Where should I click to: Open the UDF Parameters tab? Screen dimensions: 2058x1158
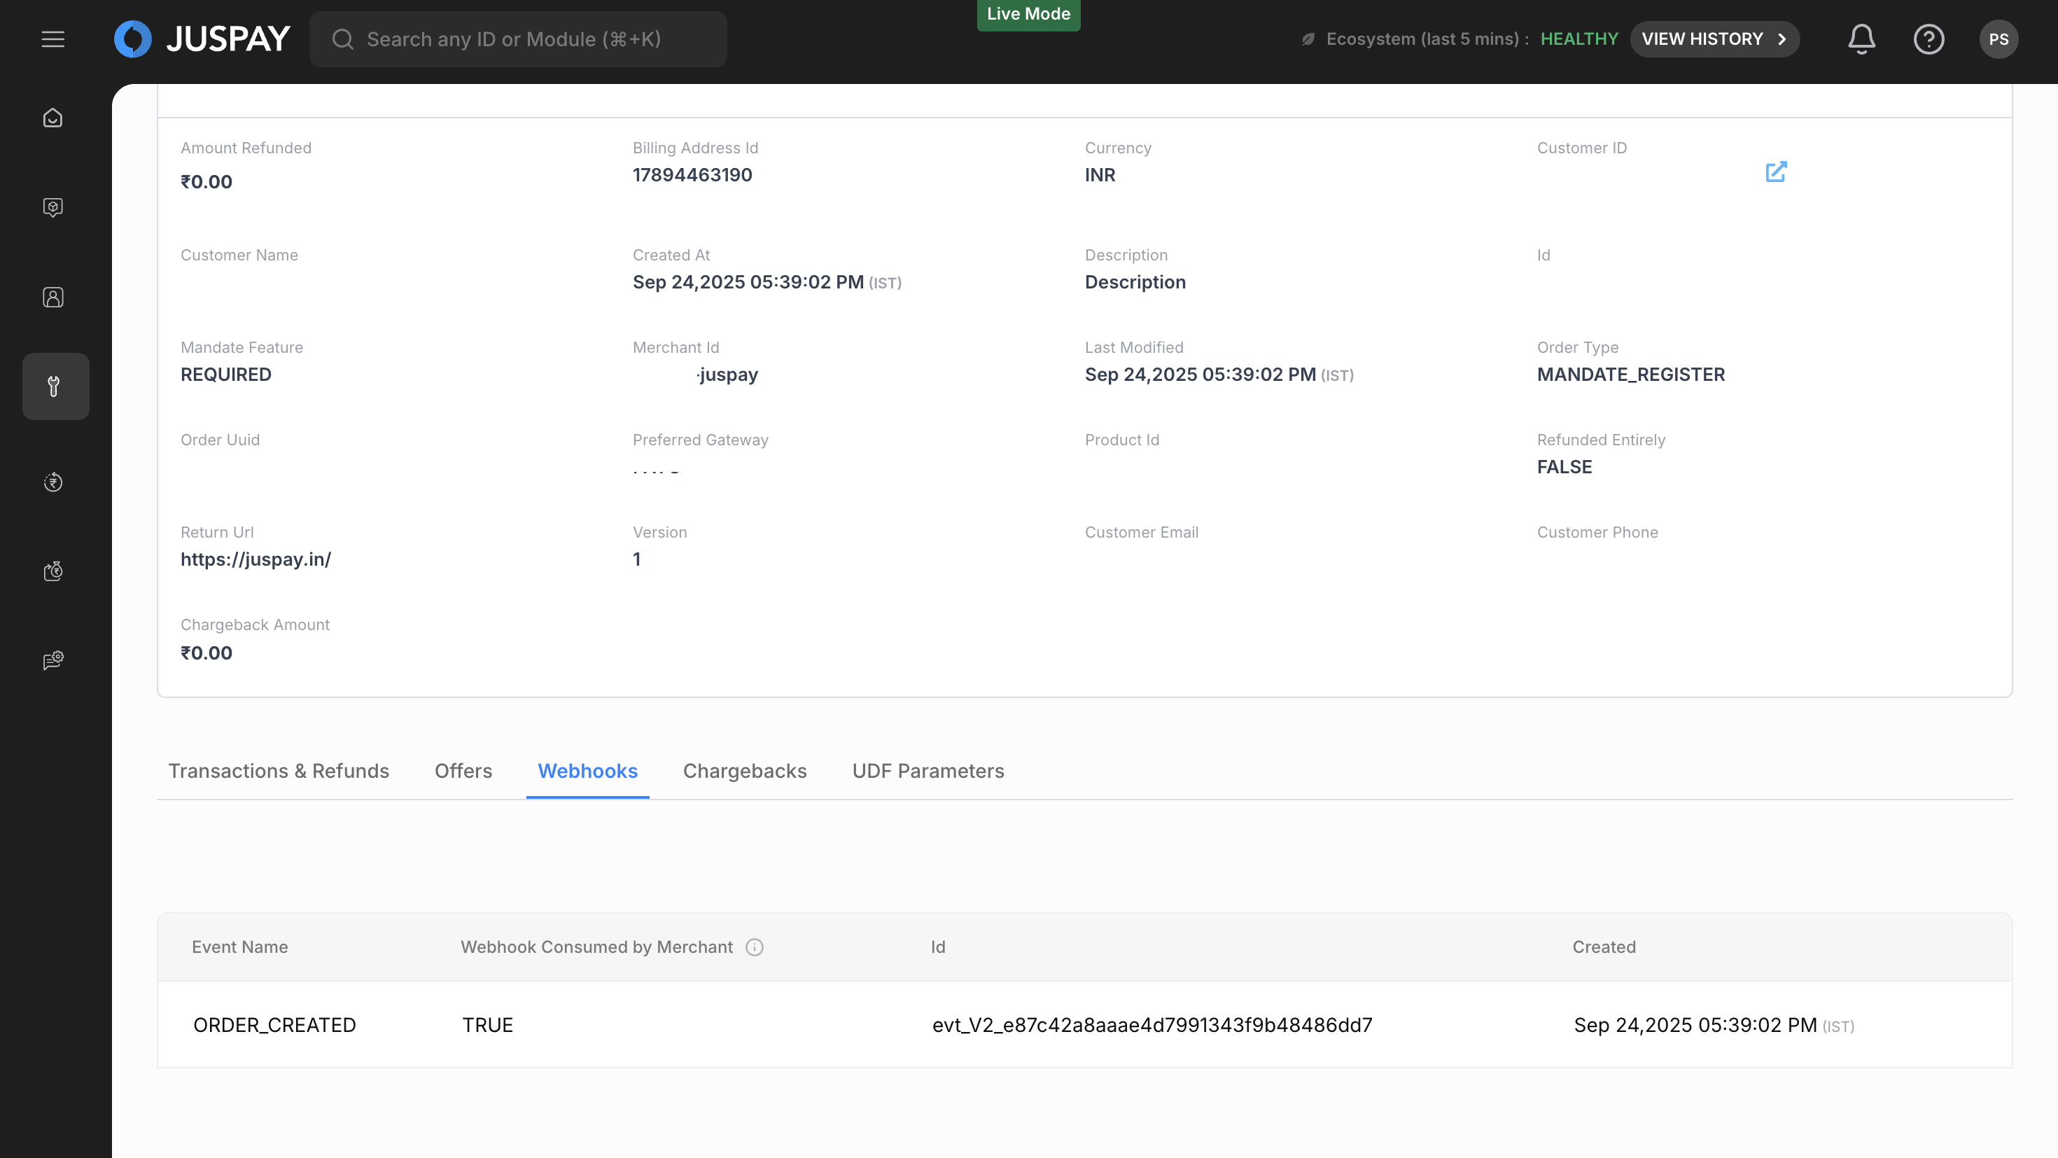pyautogui.click(x=927, y=772)
